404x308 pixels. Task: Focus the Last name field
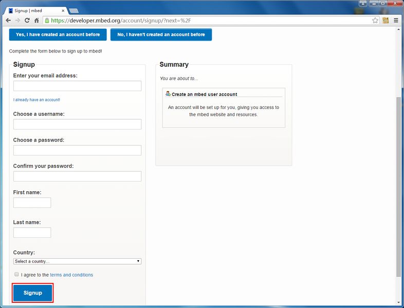tap(32, 233)
